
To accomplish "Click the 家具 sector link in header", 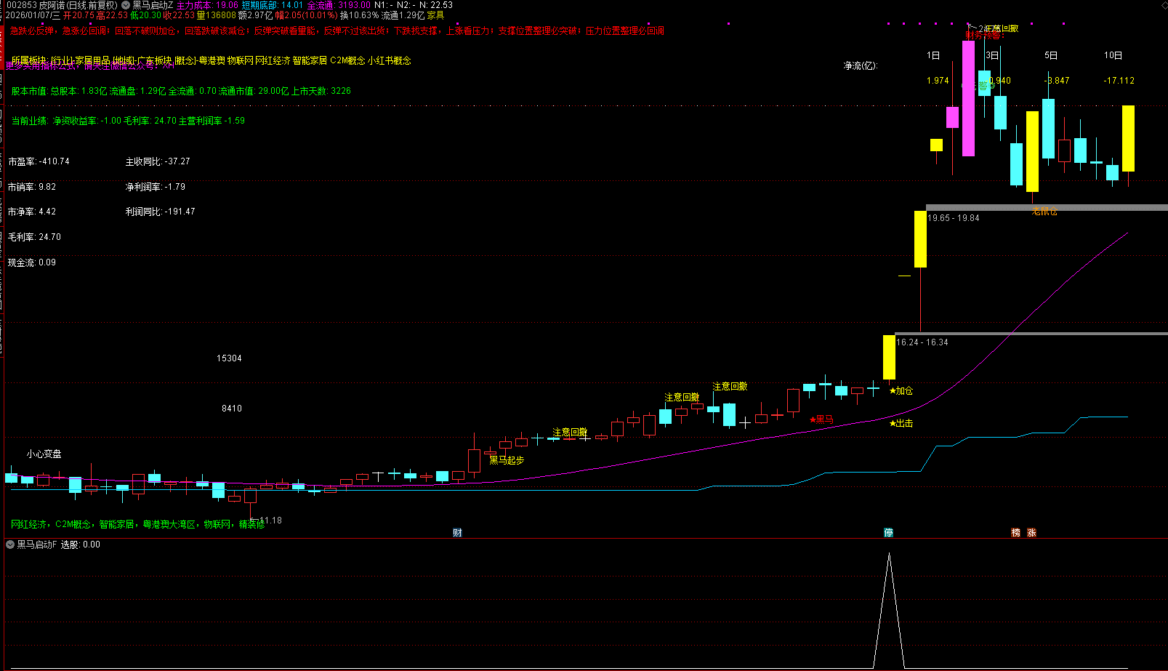I will (x=435, y=15).
